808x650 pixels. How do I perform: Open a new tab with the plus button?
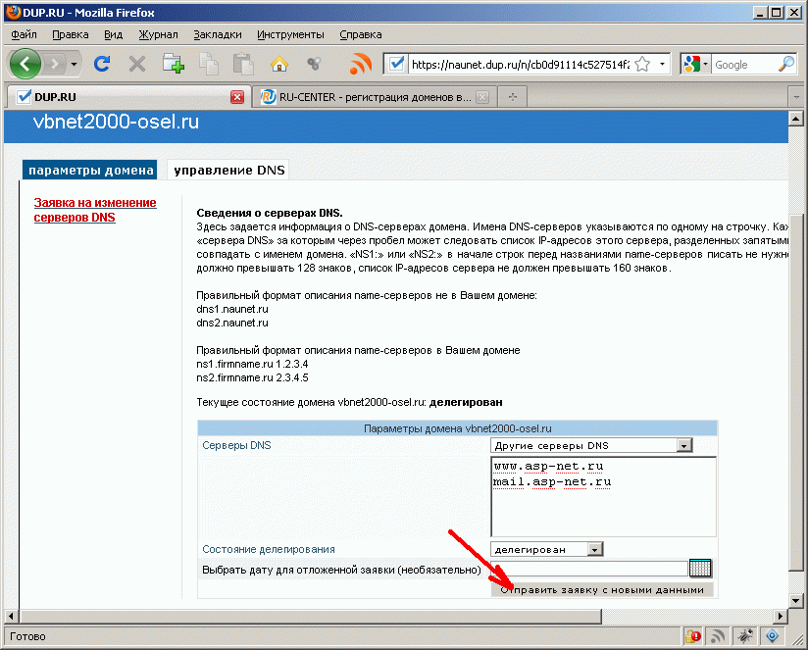point(513,97)
